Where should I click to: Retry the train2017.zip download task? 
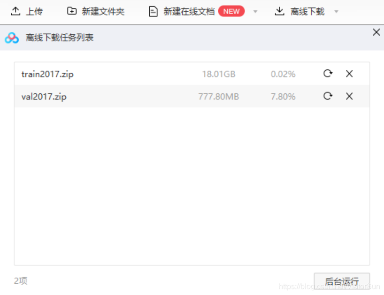(328, 74)
